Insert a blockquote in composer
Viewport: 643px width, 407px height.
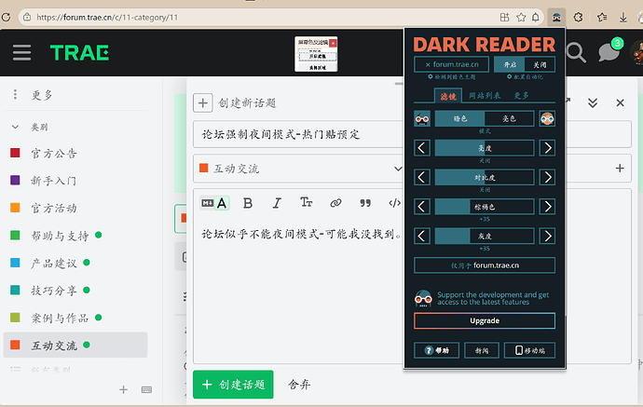[365, 203]
